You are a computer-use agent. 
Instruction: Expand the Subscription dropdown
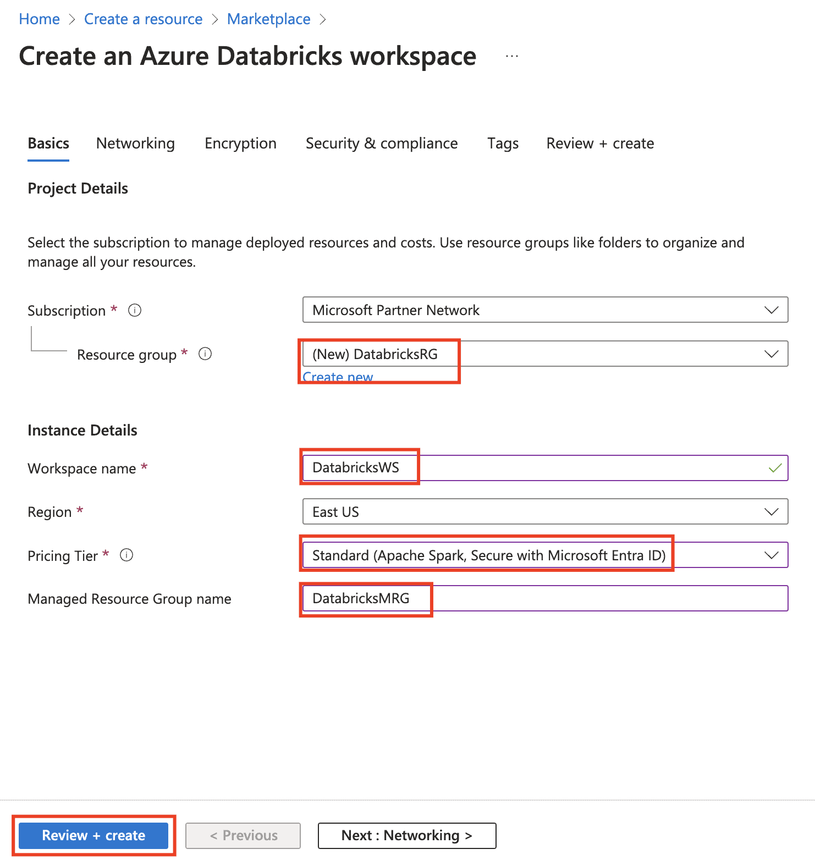[544, 310]
